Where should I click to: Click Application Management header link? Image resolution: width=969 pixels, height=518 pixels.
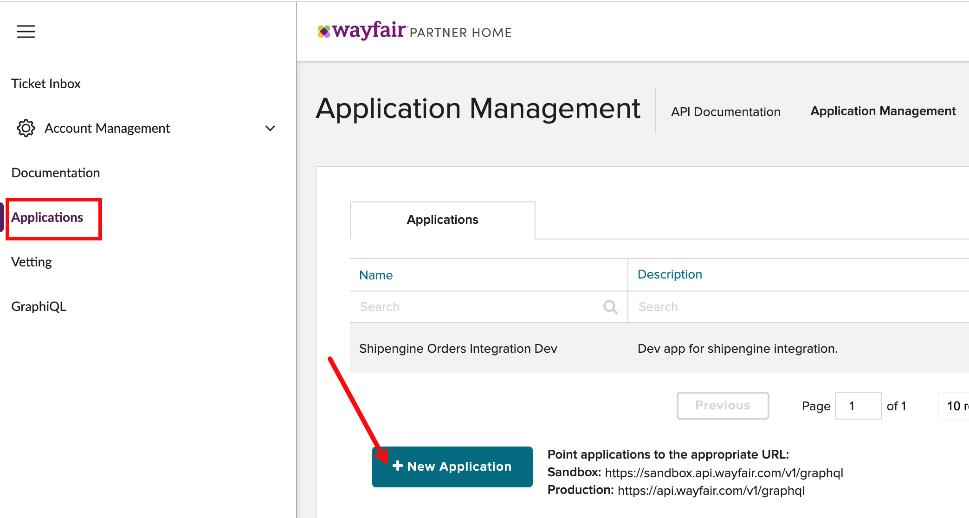(x=883, y=111)
